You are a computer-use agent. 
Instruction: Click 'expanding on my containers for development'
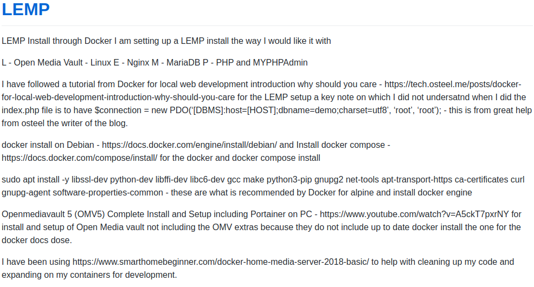[x=89, y=275]
